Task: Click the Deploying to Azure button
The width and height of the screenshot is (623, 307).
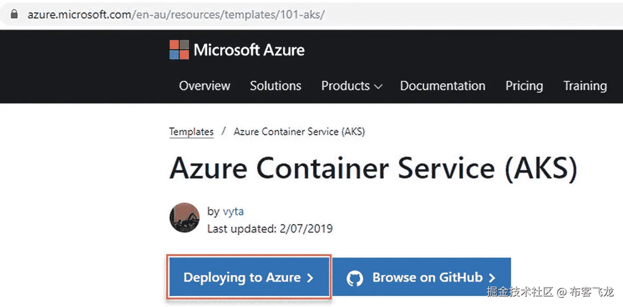Action: (x=249, y=277)
